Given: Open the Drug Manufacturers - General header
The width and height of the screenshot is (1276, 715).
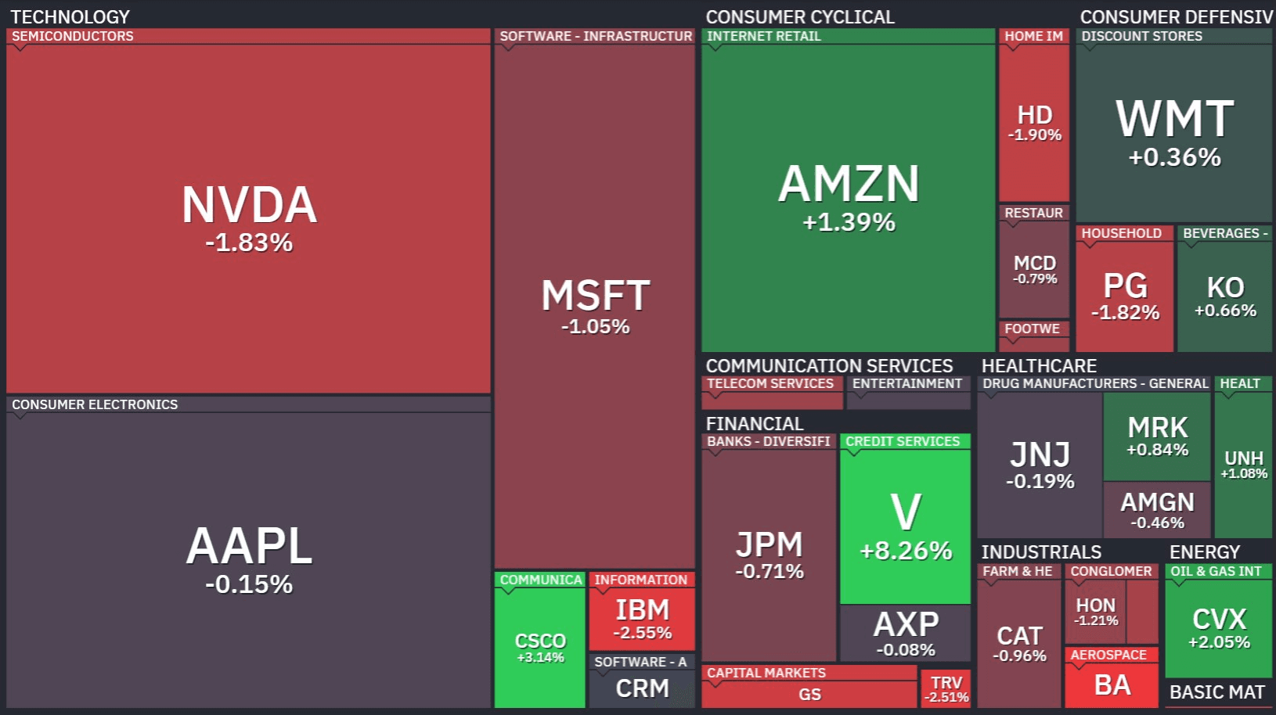Looking at the screenshot, I should pos(1095,383).
